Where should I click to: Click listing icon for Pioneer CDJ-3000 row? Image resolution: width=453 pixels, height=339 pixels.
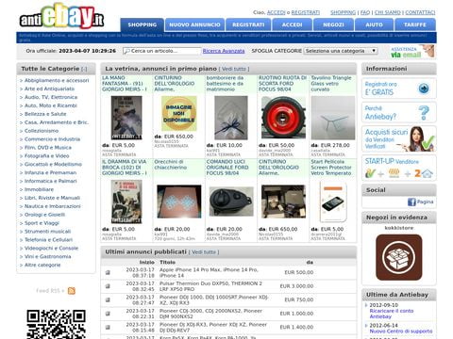(x=108, y=314)
